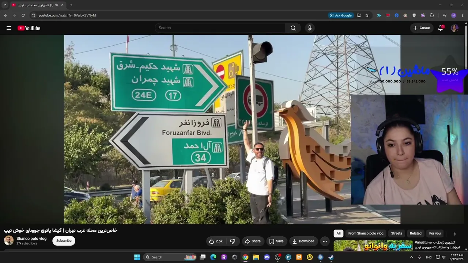Open the YouTube account avatar menu
The image size is (468, 263).
click(454, 28)
